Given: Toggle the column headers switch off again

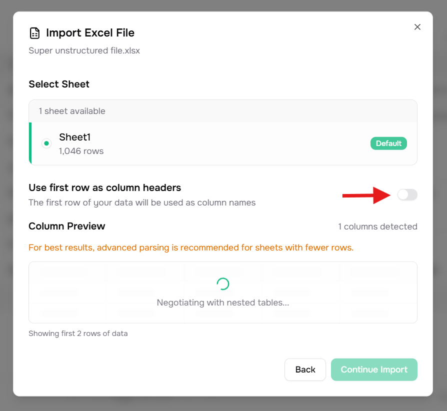Looking at the screenshot, I should (407, 195).
